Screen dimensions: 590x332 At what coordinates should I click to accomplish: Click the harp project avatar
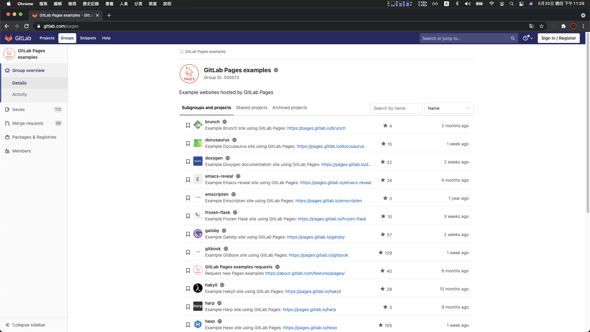(198, 306)
